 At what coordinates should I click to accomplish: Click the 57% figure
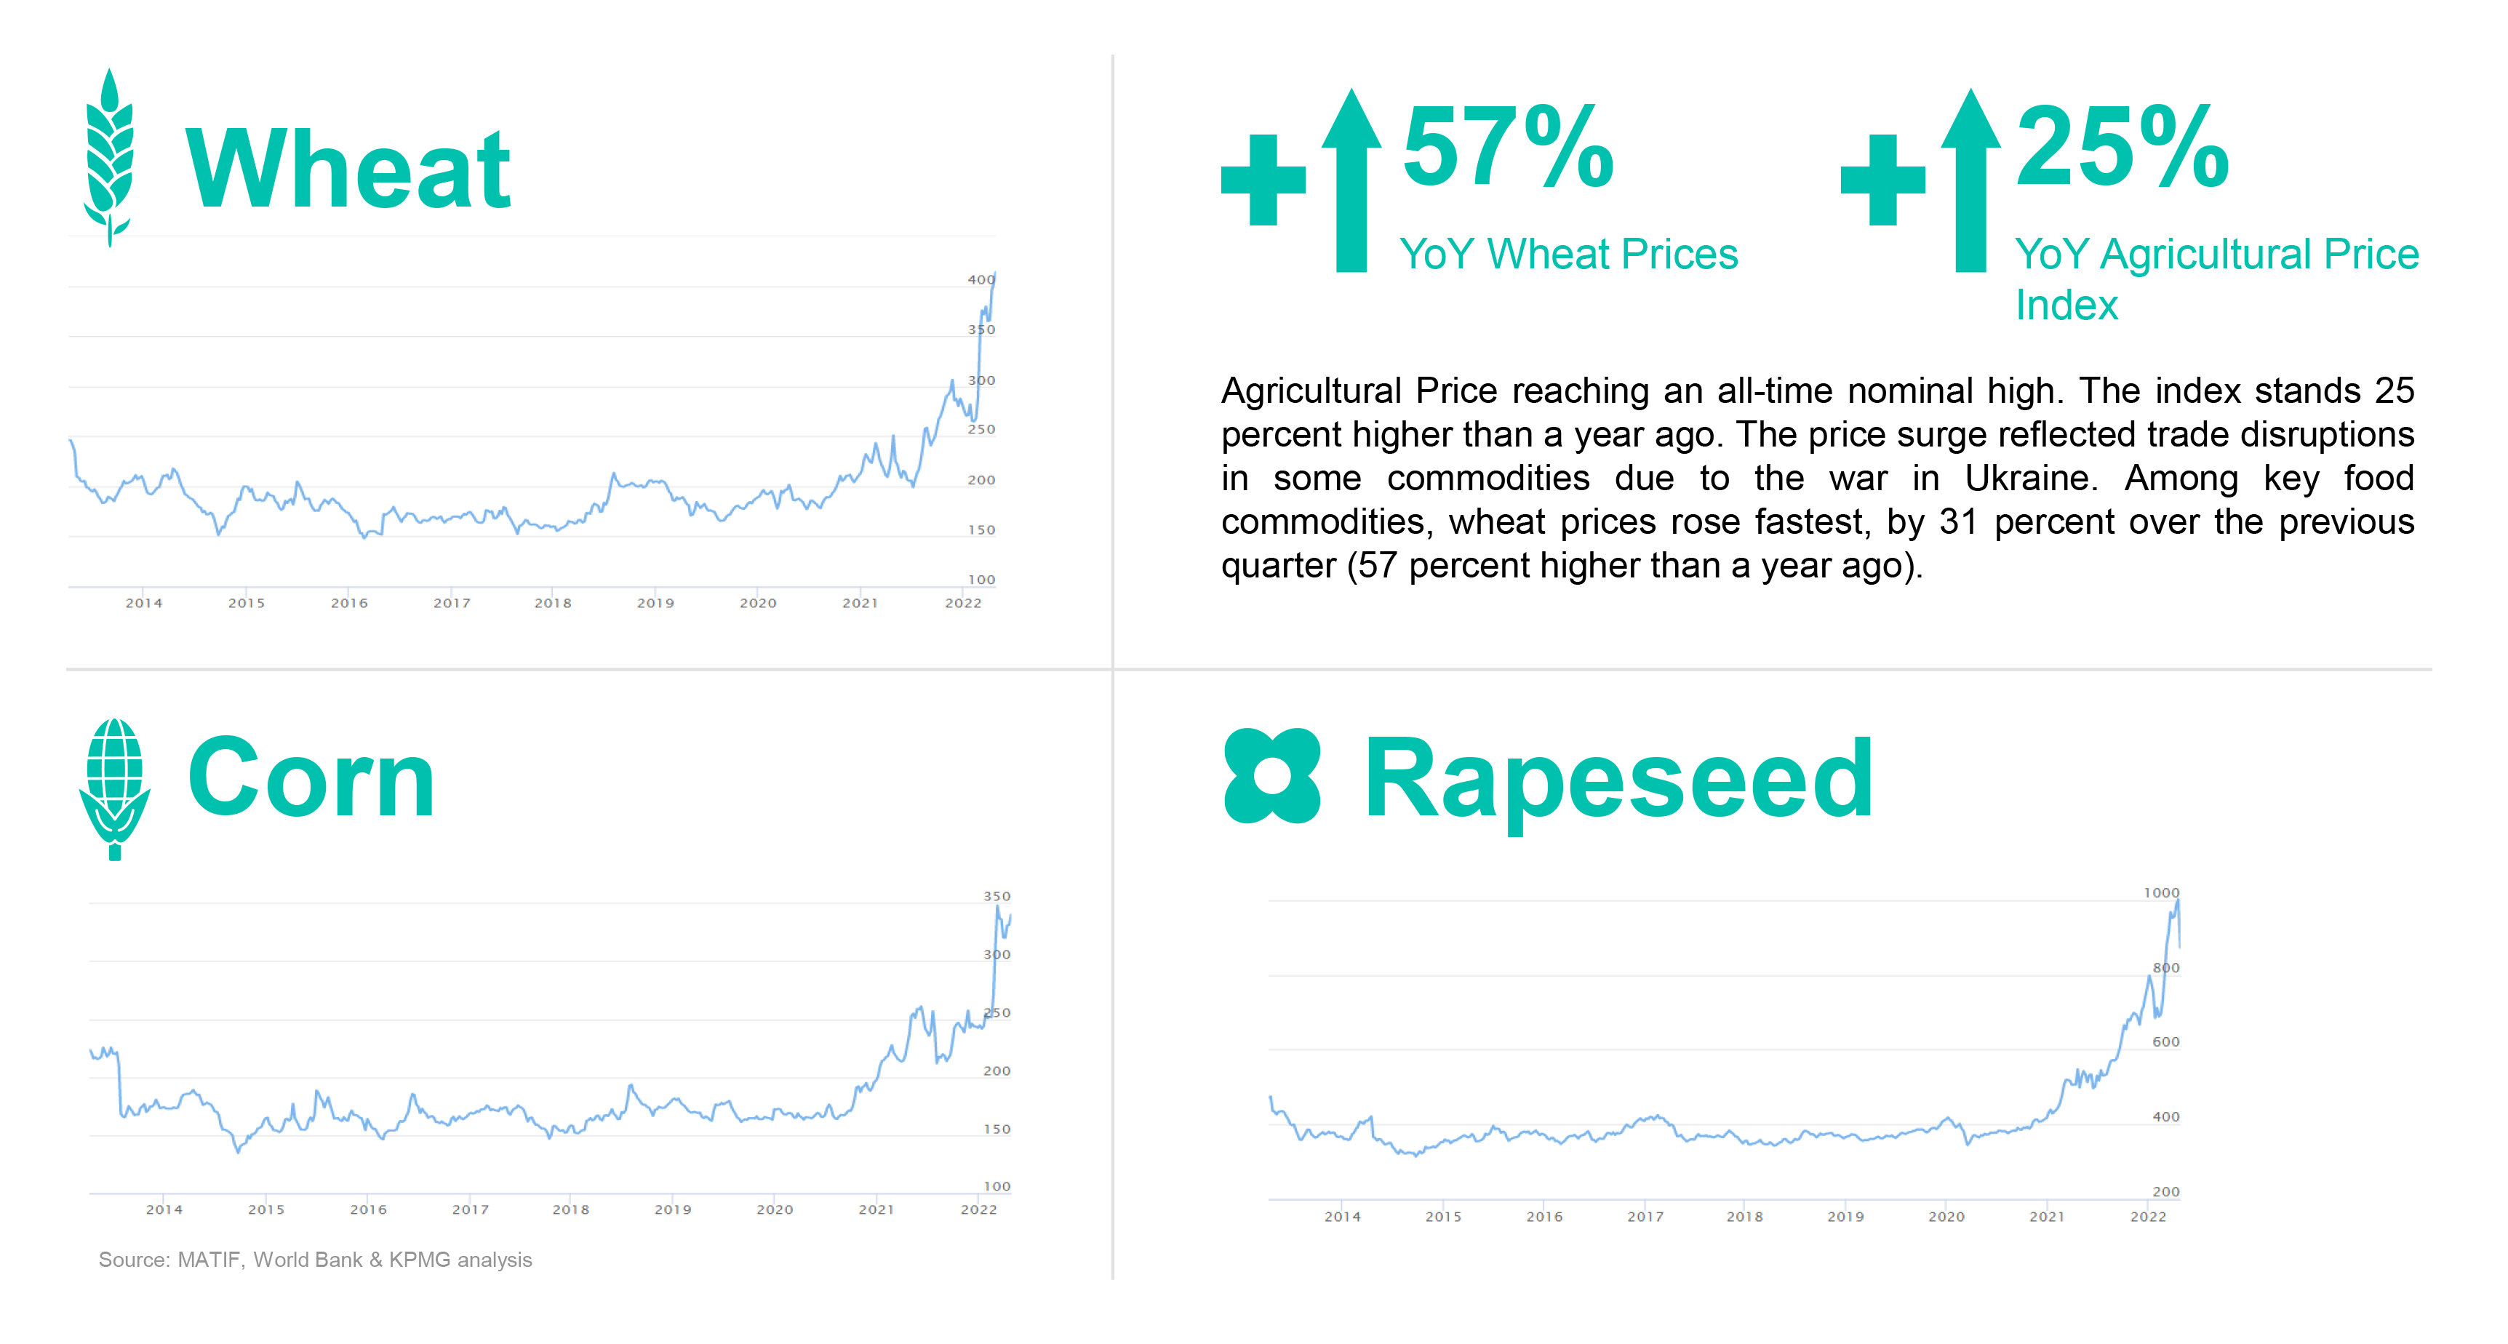(x=1508, y=149)
